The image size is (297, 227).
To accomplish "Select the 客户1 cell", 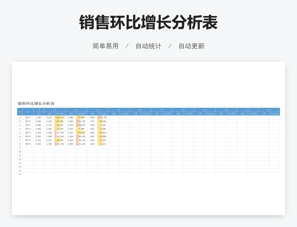I will click(28, 117).
